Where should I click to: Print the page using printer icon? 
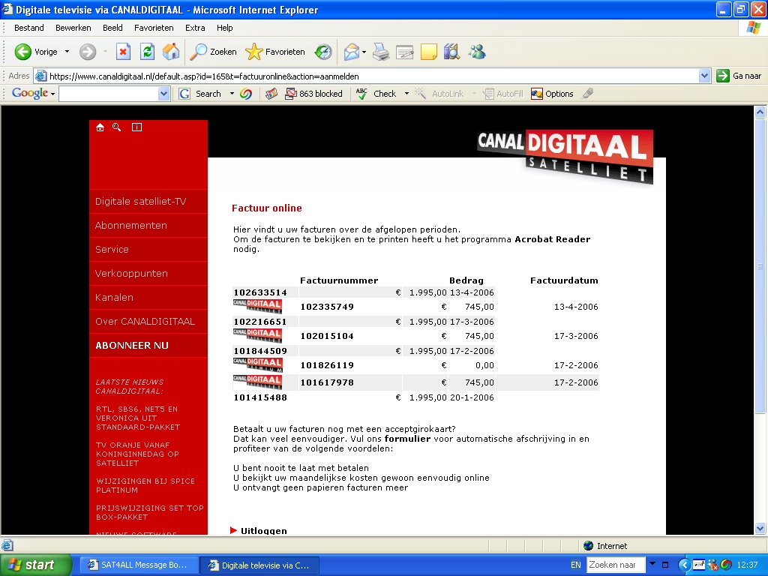pyautogui.click(x=380, y=52)
